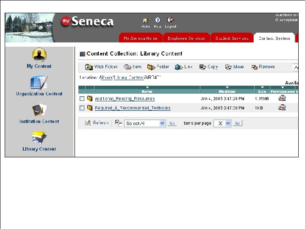Check the Additional_Reading_Resources row checkbox
Screen dimensions: 305x229
(82, 98)
